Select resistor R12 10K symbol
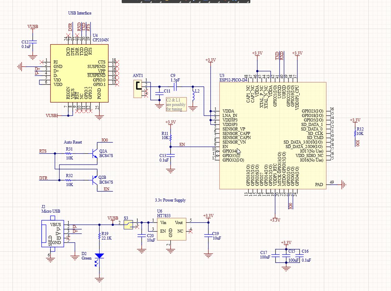 point(355,134)
